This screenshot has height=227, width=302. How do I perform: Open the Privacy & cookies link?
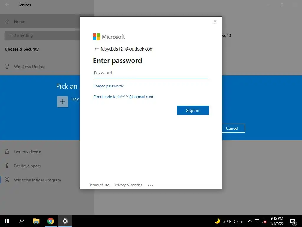pos(129,185)
